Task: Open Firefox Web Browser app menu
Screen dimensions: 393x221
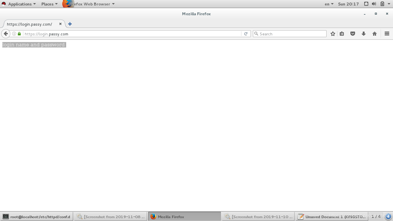Action: point(89,4)
